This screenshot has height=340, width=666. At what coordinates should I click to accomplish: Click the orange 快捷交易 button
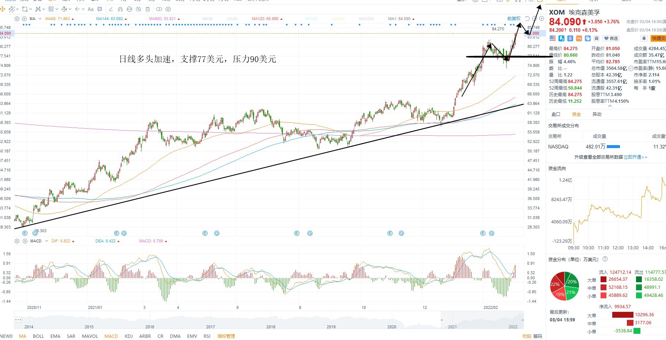pyautogui.click(x=658, y=38)
